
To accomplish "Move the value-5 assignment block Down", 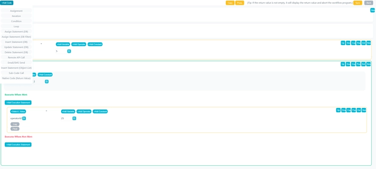I will 348,43.
